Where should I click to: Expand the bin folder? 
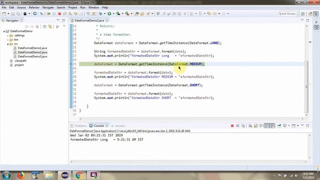pyautogui.click(x=8, y=40)
